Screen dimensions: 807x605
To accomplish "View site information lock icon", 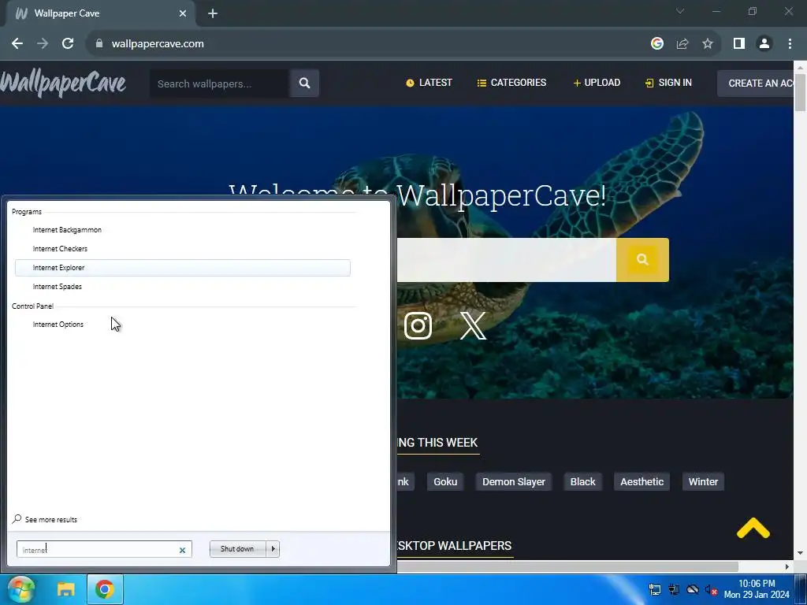I will [99, 44].
